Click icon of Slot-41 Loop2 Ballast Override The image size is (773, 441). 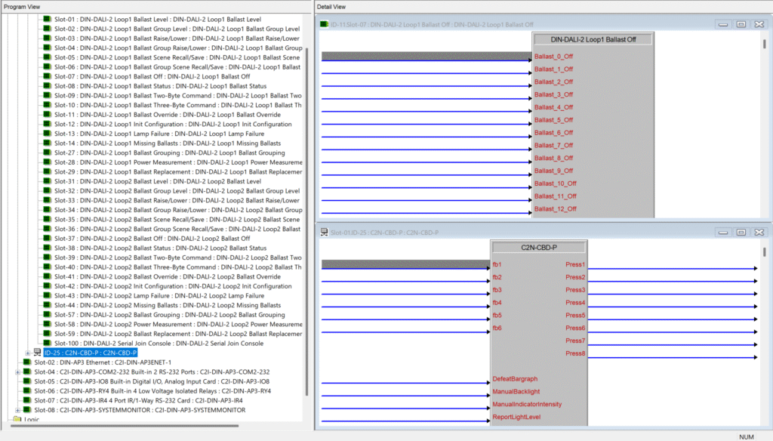[x=47, y=276]
